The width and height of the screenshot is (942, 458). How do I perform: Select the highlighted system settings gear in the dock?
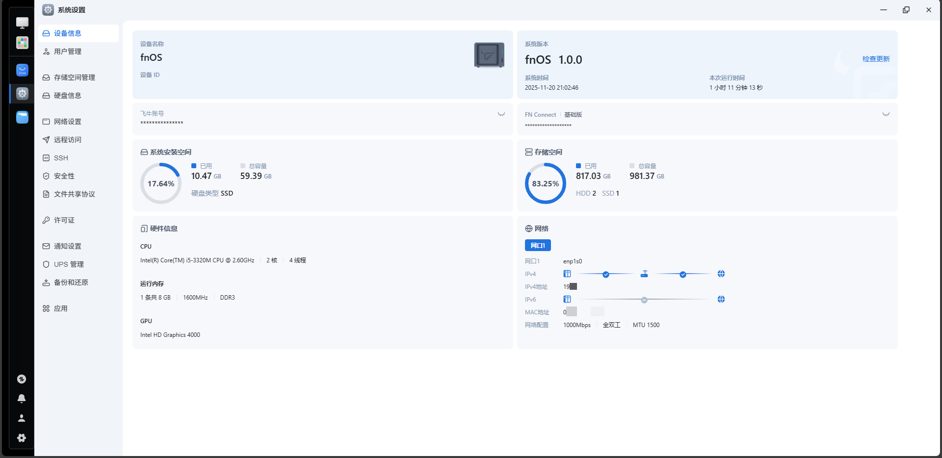22,94
